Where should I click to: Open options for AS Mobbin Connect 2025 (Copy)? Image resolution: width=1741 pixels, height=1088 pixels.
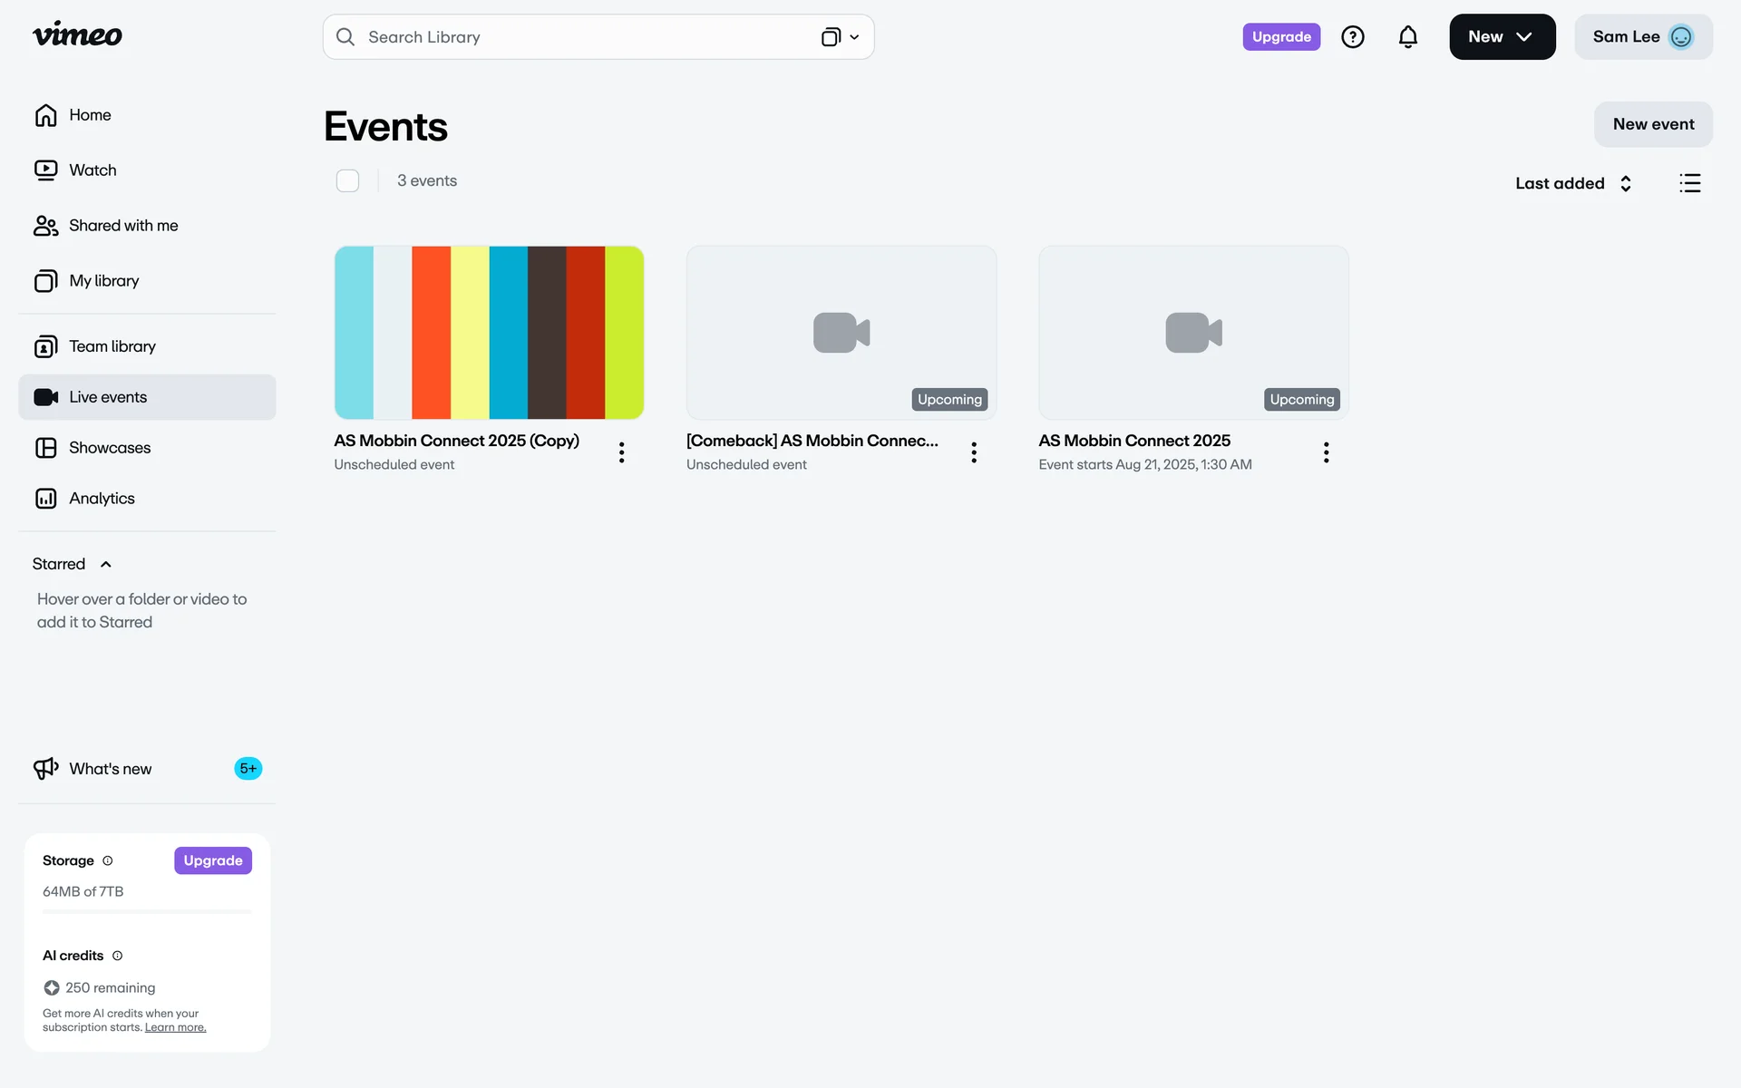pyautogui.click(x=621, y=452)
